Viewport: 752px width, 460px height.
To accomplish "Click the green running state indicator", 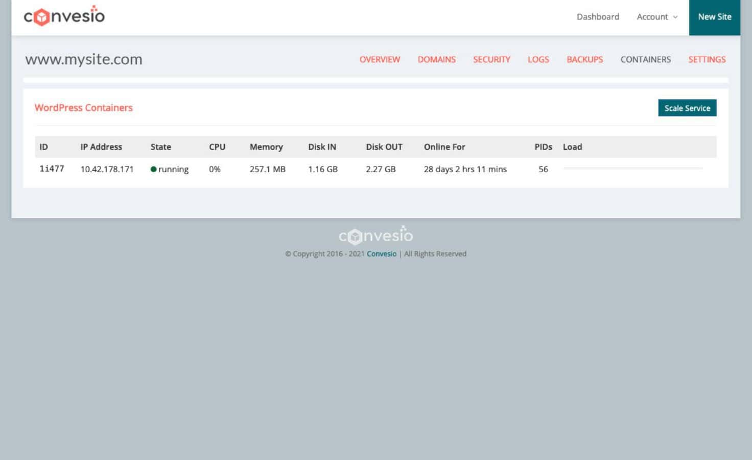I will click(x=154, y=169).
